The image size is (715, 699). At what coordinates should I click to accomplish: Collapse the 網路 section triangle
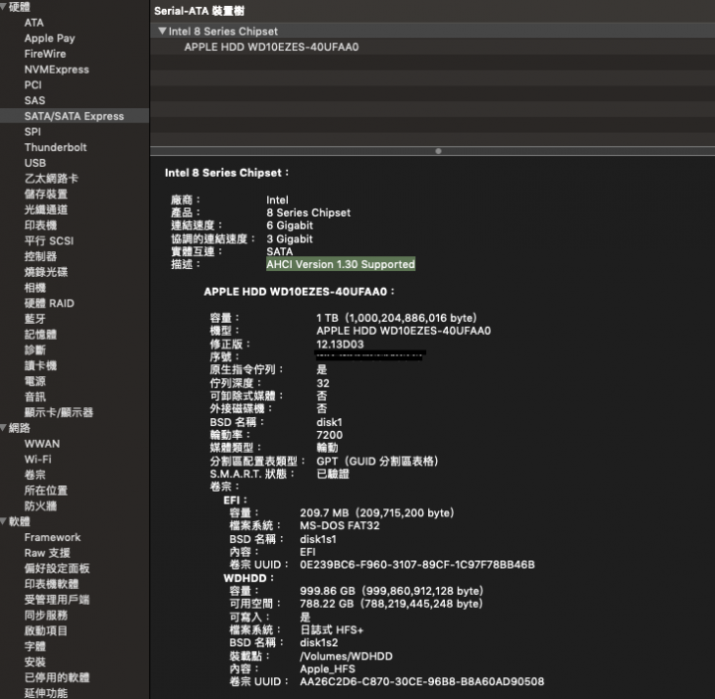point(3,428)
